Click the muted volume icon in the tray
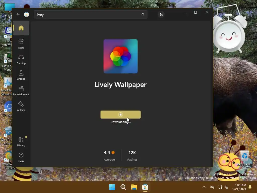Image resolution: width=257 pixels, height=193 pixels. tap(226, 187)
